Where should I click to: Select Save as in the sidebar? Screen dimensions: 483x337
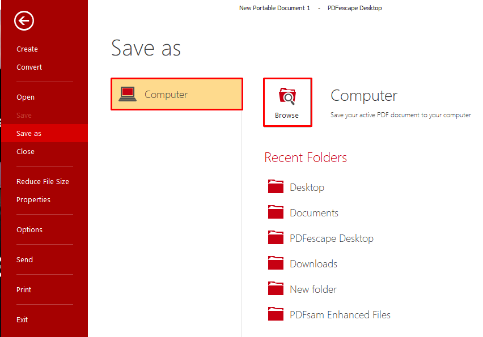pos(44,133)
